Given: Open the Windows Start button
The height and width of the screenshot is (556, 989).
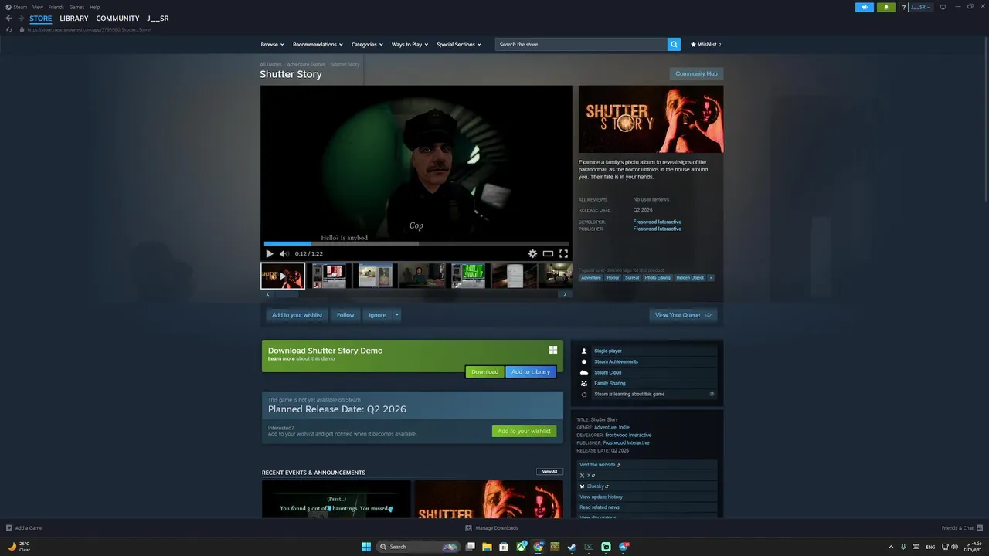Looking at the screenshot, I should click(366, 547).
